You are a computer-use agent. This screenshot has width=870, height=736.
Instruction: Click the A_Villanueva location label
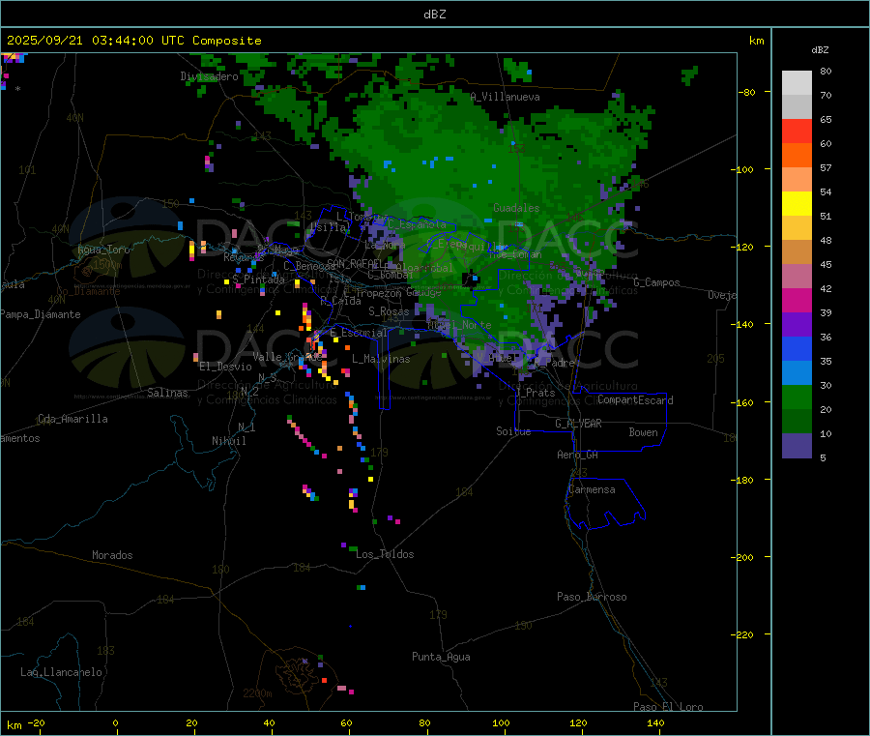[x=505, y=97]
